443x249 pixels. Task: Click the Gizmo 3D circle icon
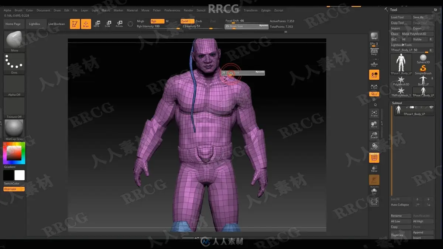[x=130, y=24]
